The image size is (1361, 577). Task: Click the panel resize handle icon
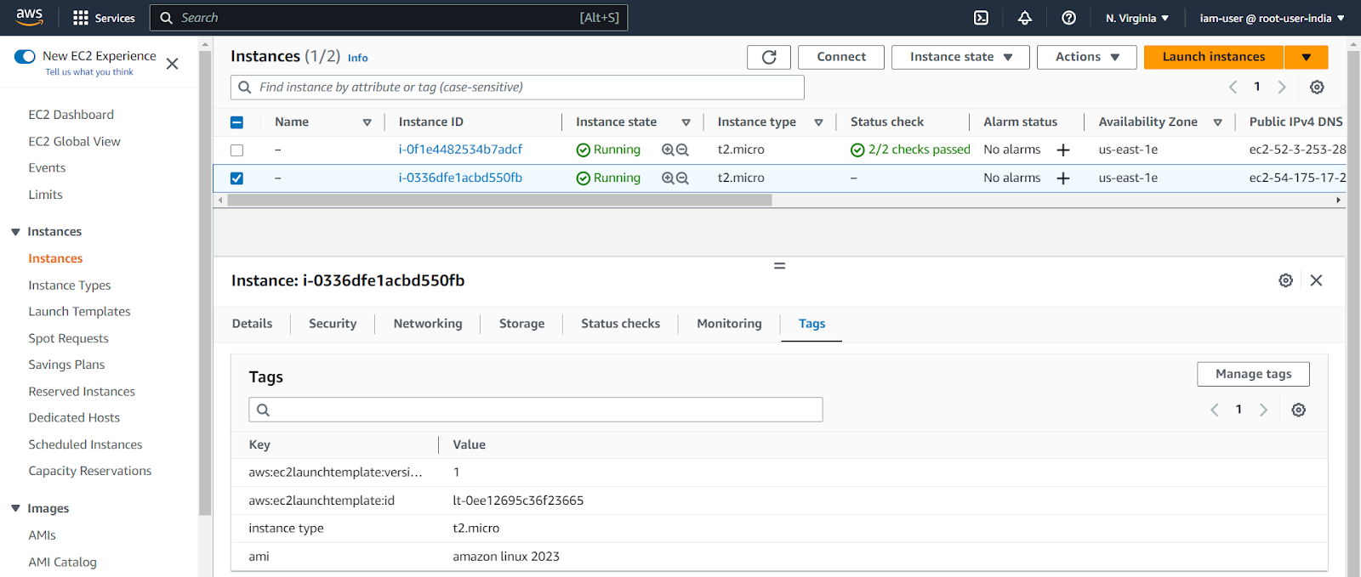(x=779, y=266)
